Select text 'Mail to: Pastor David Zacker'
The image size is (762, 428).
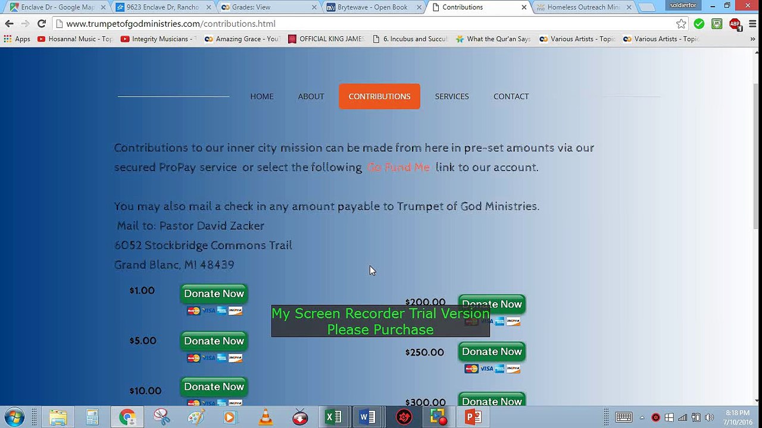190,226
